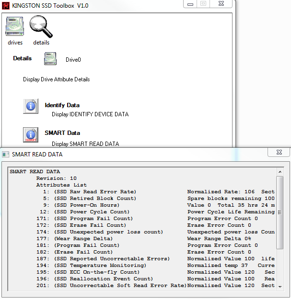The height and width of the screenshot is (299, 291).
Task: Click the Kingston logo in title bar
Action: pos(6,6)
